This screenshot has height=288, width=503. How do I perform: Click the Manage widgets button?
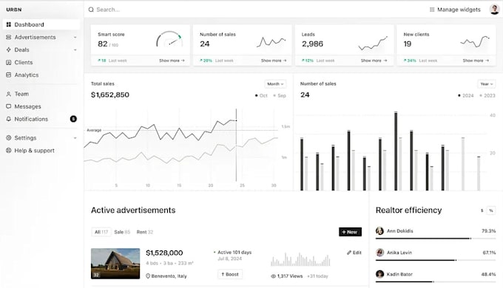point(455,10)
